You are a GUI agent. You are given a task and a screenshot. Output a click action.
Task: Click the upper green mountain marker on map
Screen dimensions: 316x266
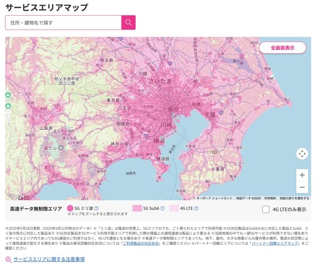pyautogui.click(x=8, y=95)
